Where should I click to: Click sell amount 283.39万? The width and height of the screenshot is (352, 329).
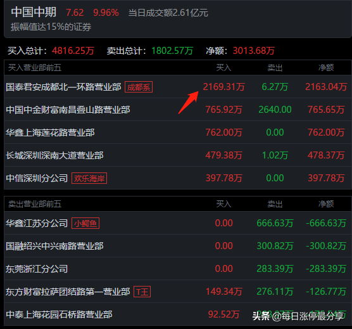pos(275,269)
